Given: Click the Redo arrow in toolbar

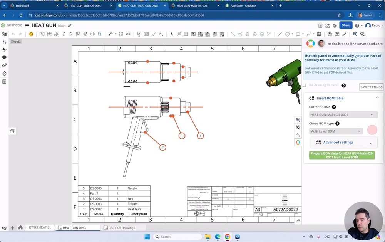Looking at the screenshot, I should (x=20, y=34).
